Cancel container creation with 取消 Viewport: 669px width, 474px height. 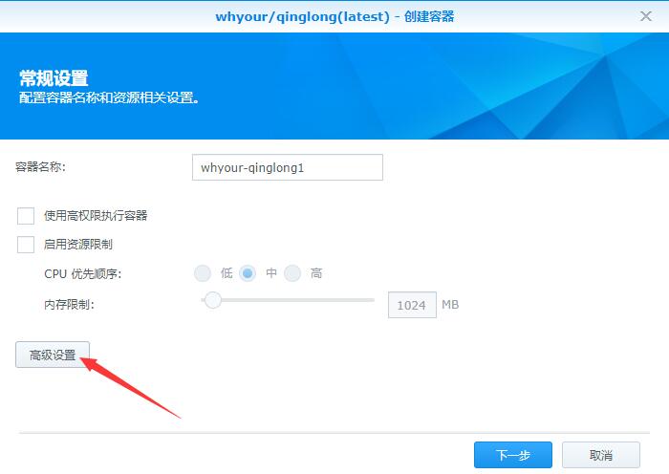(601, 455)
